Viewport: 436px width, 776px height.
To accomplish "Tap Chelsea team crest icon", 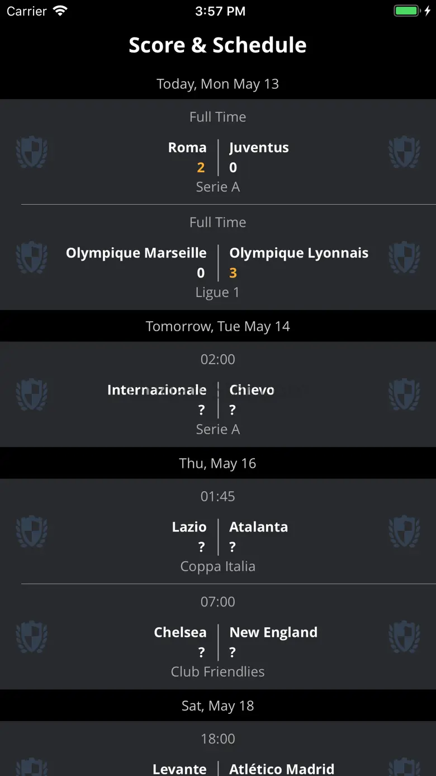I will (31, 637).
